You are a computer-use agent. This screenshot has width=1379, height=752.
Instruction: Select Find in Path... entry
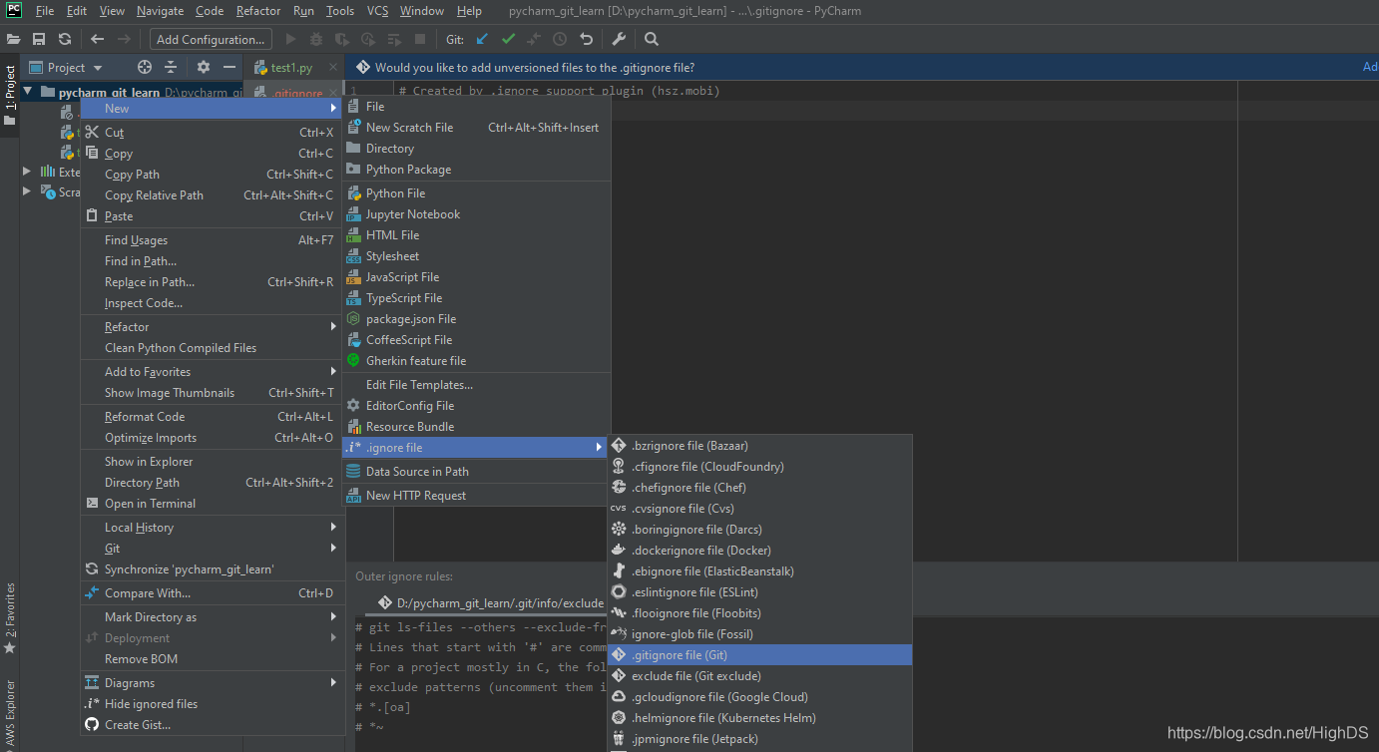click(x=212, y=261)
